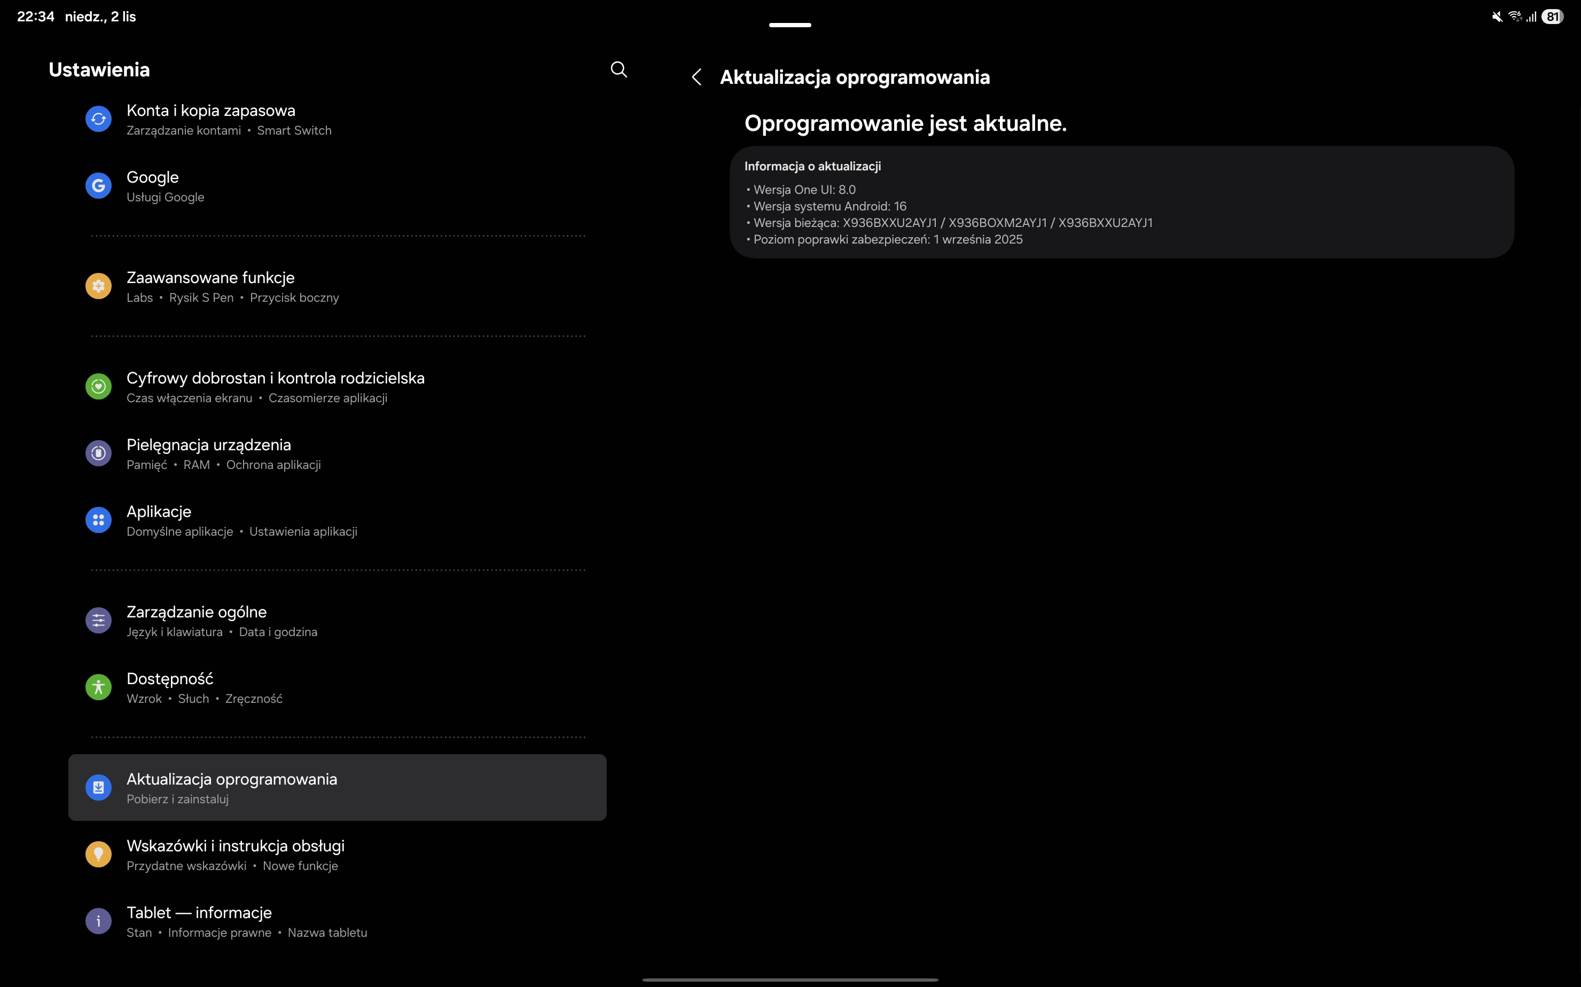Tap the Zaawansowane funkcje orange icon
Screen dimensions: 1581x987
(x=99, y=286)
